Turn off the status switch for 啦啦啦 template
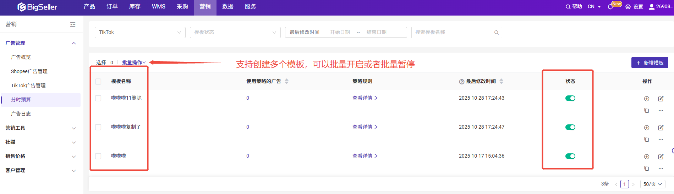 coord(570,156)
